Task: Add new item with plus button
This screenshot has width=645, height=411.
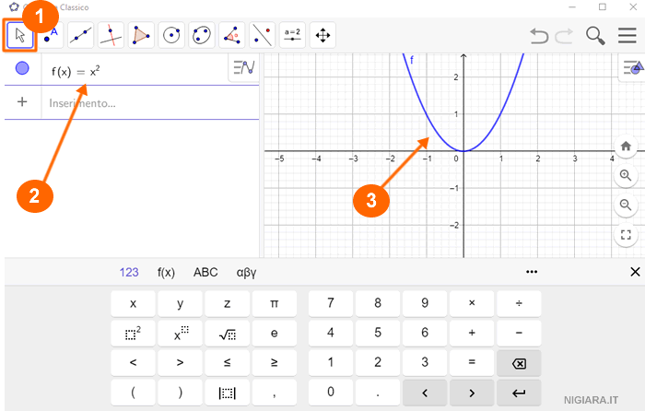Action: point(22,101)
